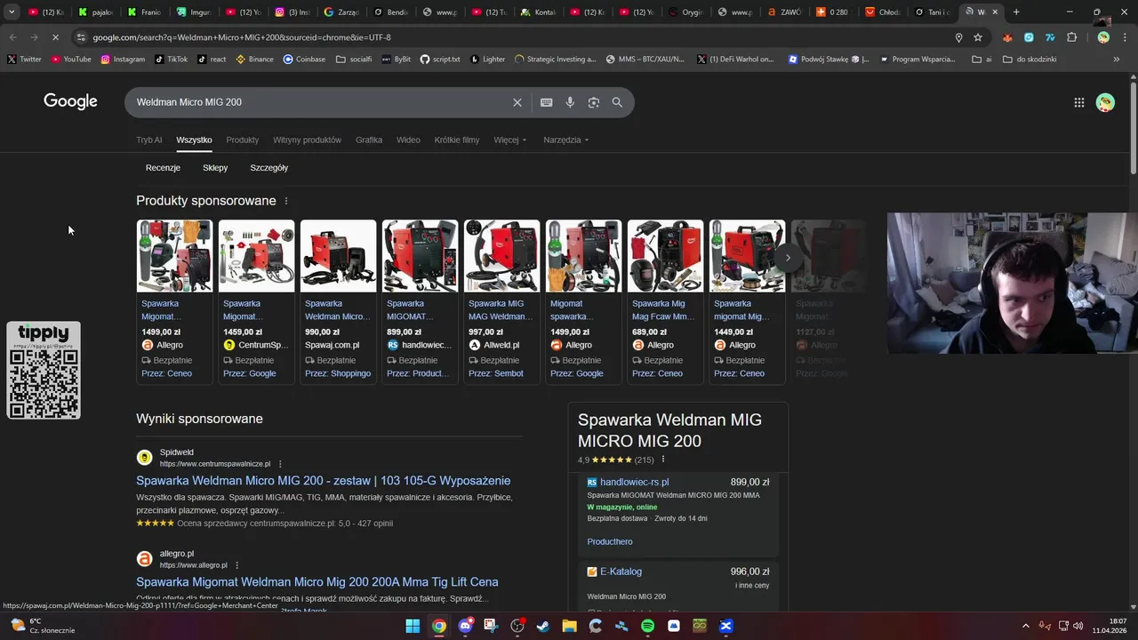The height and width of the screenshot is (640, 1138).
Task: Expand the Więcej dropdown
Action: tap(510, 140)
